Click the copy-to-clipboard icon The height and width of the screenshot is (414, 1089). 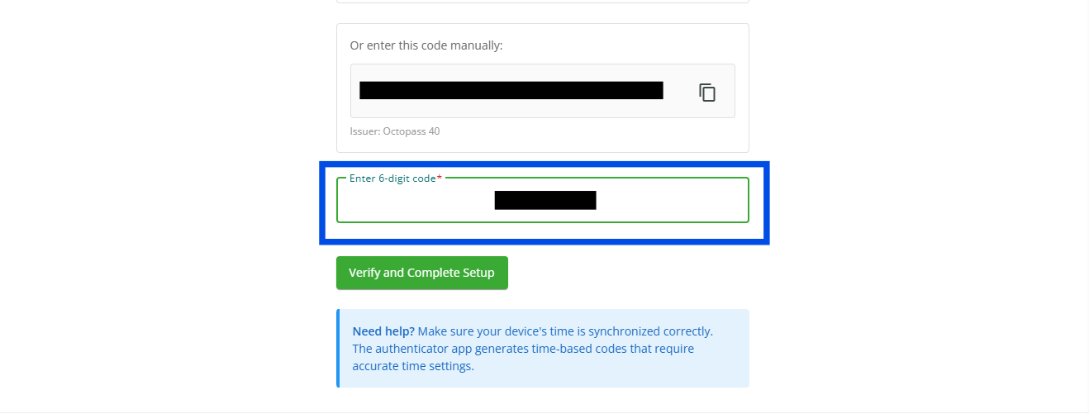pos(707,92)
